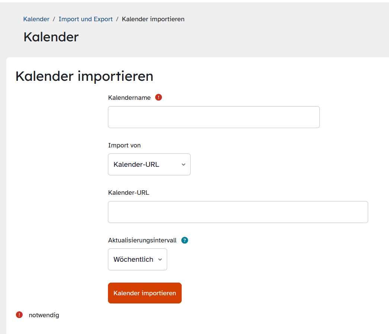Screen dimensions: 389x334
Task: Focus the Kalendername text field
Action: [214, 117]
